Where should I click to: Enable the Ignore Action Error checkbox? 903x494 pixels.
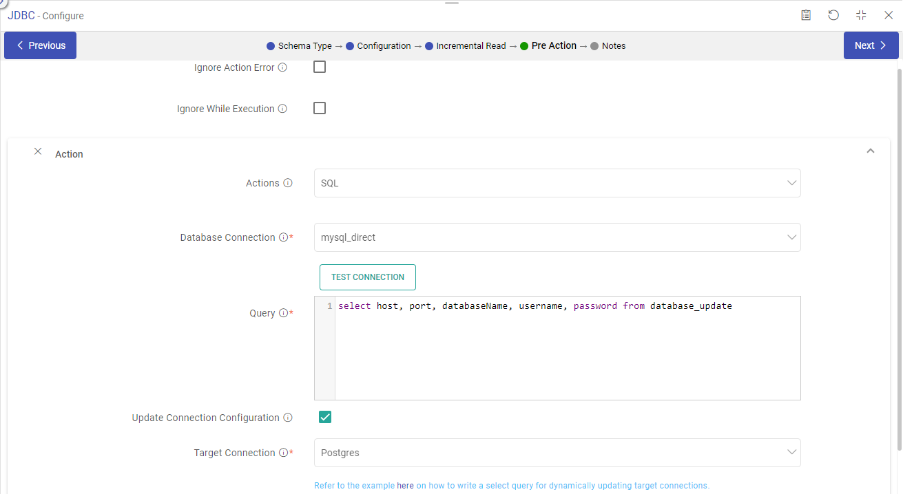320,67
